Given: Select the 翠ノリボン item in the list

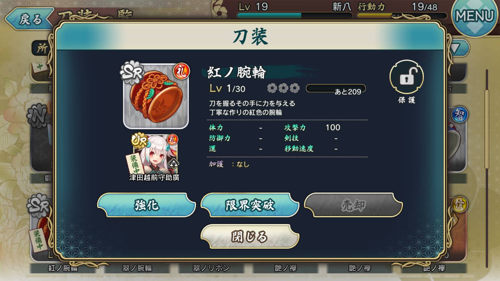Looking at the screenshot, I should tap(211, 268).
